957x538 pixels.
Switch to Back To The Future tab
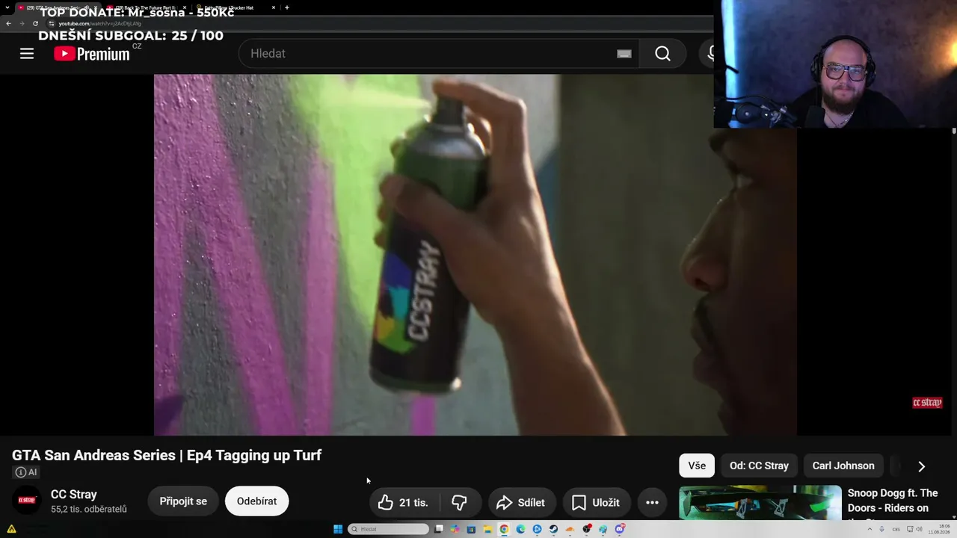coord(146,7)
